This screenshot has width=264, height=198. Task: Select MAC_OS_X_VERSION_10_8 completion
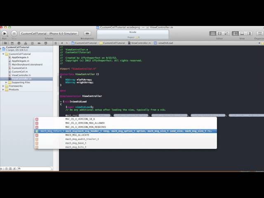pos(125,119)
